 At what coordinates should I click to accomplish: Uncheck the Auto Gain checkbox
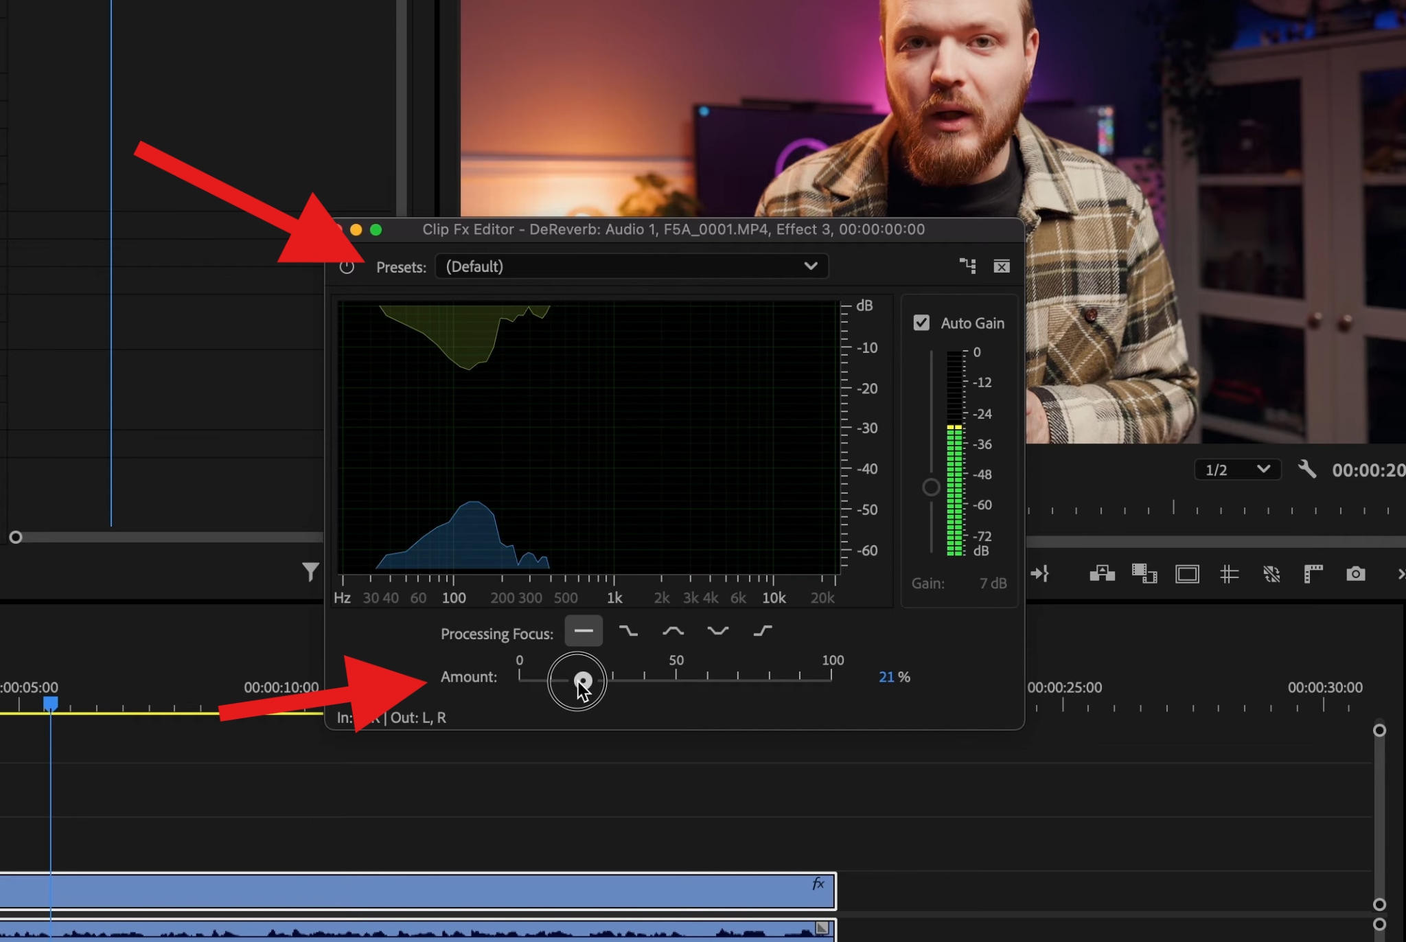coord(921,323)
